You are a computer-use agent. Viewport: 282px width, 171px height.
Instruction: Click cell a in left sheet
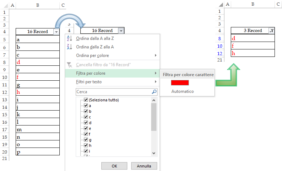point(38,39)
